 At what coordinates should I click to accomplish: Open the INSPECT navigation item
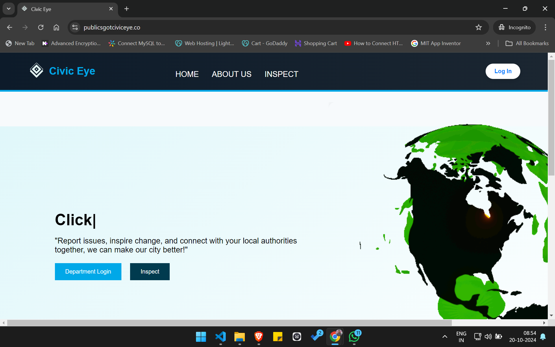pyautogui.click(x=281, y=74)
